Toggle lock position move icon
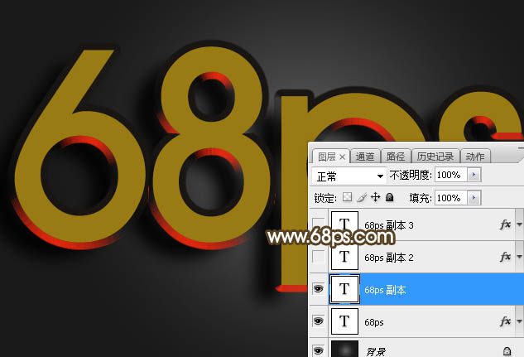This screenshot has height=357, width=524. click(x=376, y=197)
